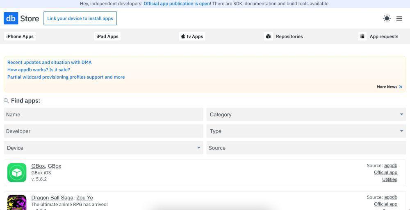Screen dimensions: 410x210
Task: Open the Dragon Ball Saga title link
Action: tap(52, 198)
